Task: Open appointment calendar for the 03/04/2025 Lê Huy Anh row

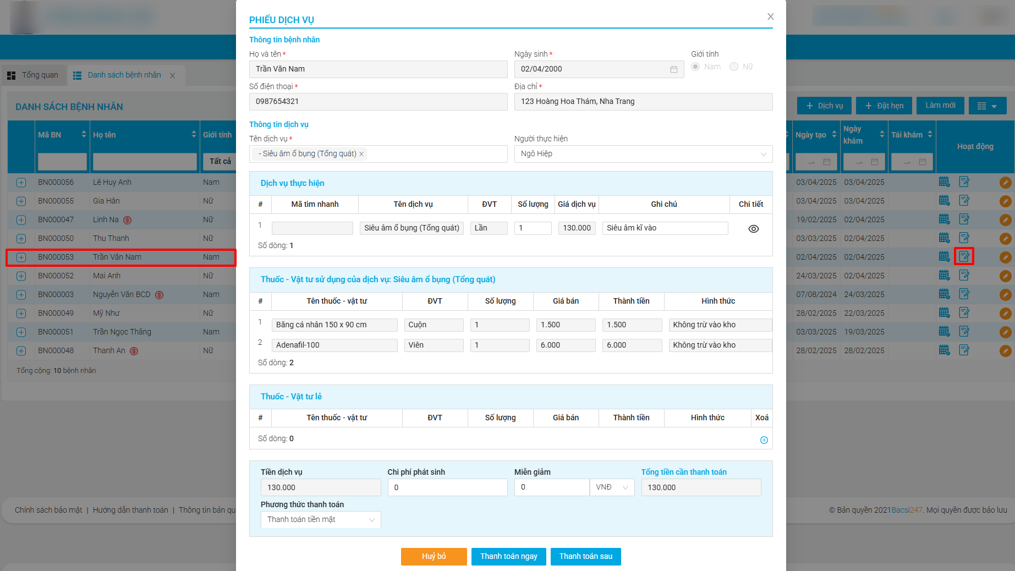Action: (944, 182)
